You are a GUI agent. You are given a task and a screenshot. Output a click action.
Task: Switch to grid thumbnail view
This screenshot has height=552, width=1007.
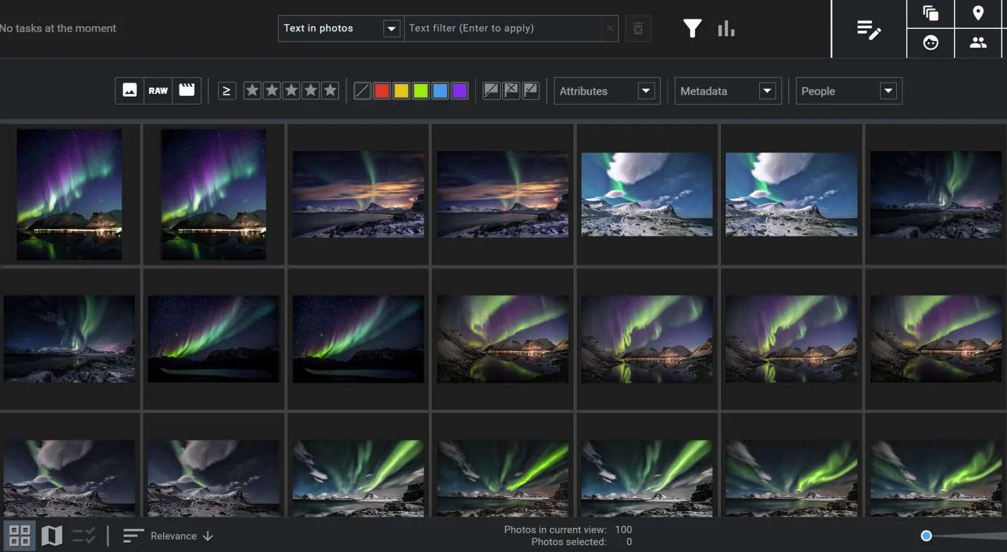tap(19, 536)
